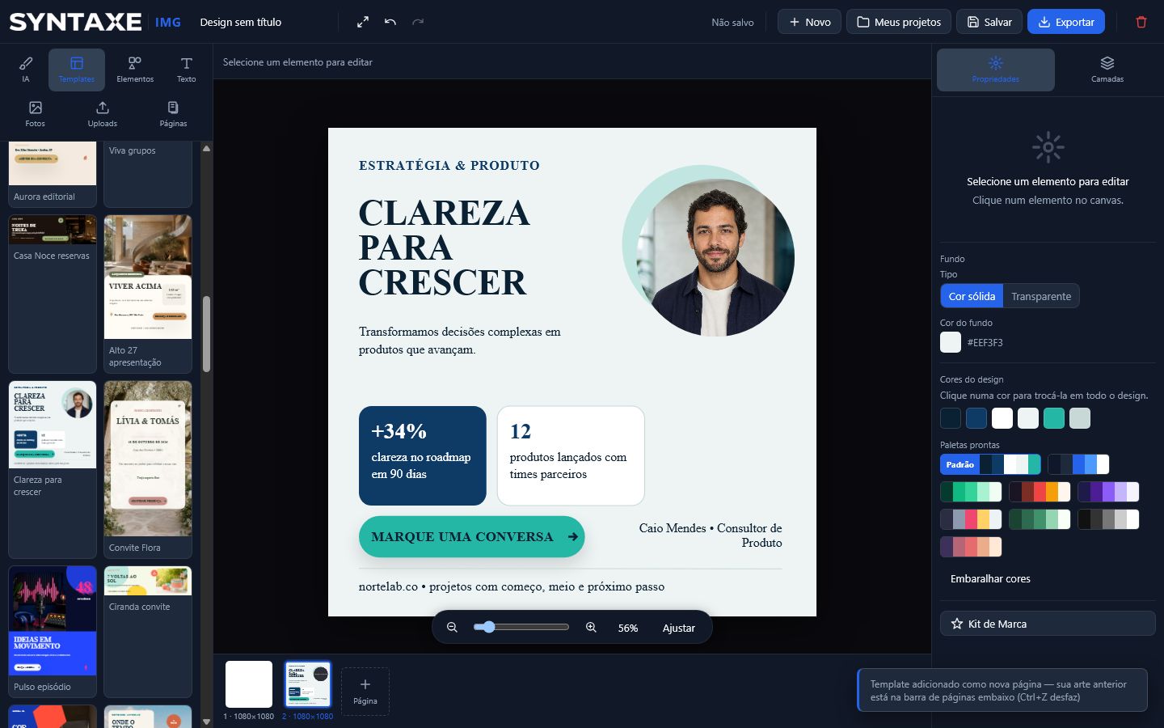The width and height of the screenshot is (1164, 728).
Task: Click the templates list scroll-down arrow
Action: 206,721
